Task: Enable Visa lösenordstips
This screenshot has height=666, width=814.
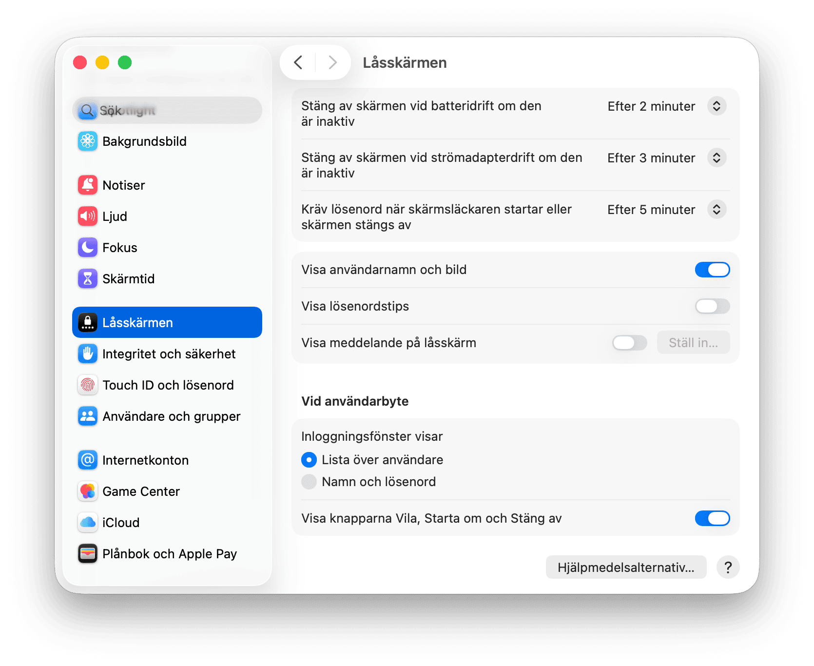Action: 712,306
